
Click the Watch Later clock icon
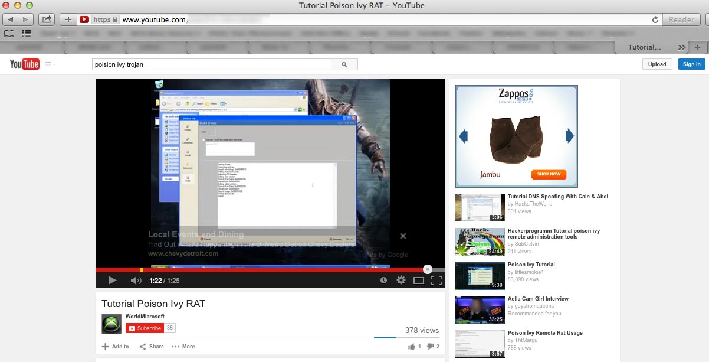(384, 281)
